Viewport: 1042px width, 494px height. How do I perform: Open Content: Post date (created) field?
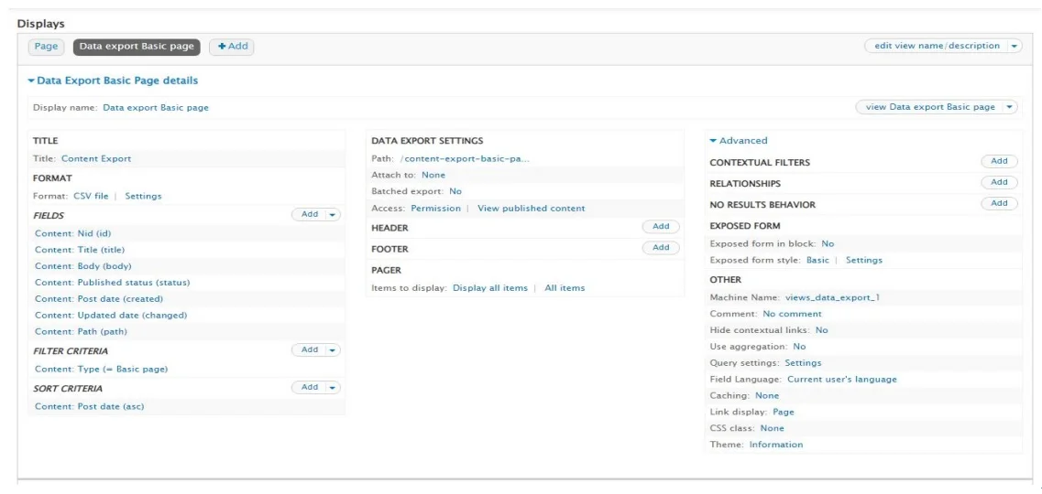[x=99, y=299]
